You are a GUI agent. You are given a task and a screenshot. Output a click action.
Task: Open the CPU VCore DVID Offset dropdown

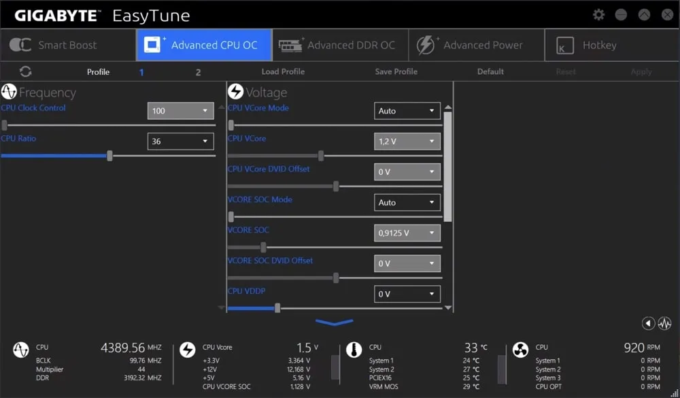[x=407, y=172]
